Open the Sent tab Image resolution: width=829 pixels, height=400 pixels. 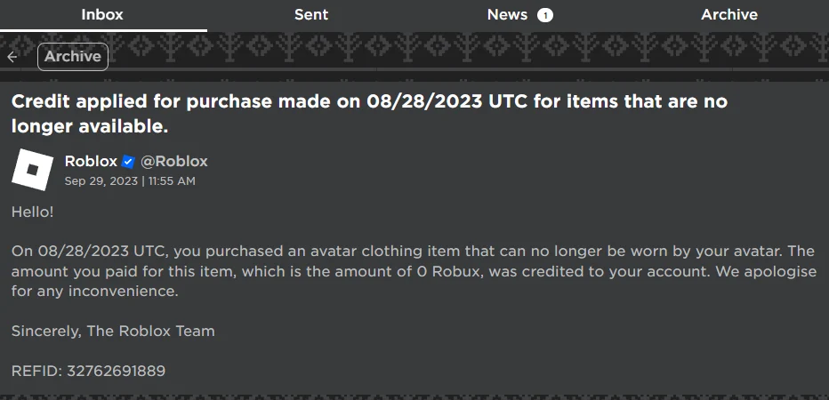[x=311, y=15]
